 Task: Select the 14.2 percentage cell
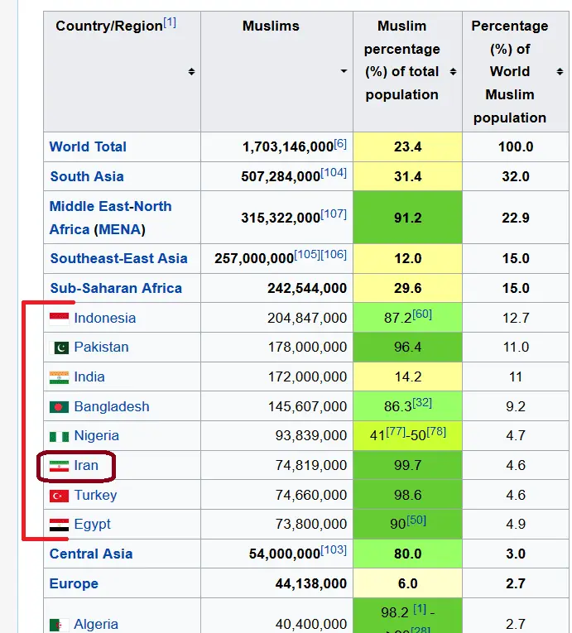pos(407,377)
